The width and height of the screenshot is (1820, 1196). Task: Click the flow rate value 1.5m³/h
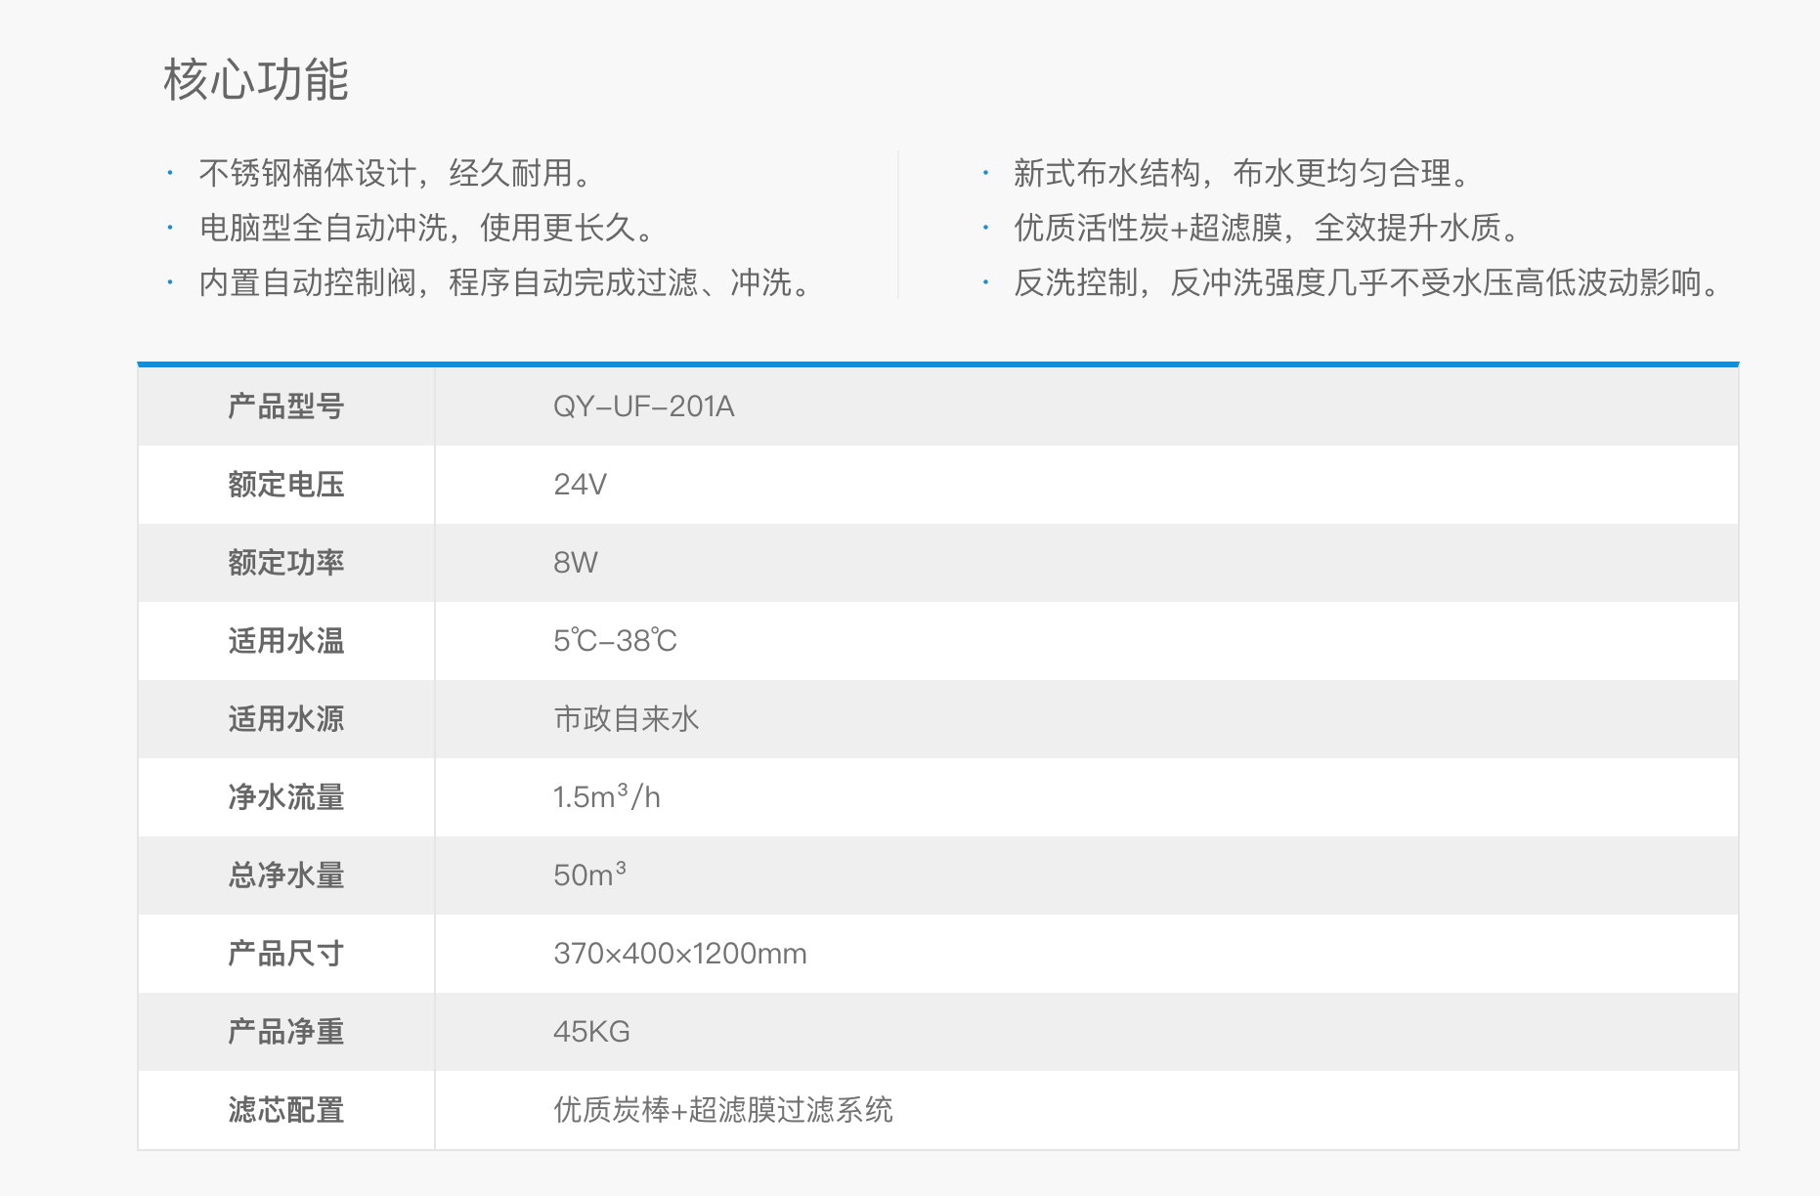click(x=606, y=797)
